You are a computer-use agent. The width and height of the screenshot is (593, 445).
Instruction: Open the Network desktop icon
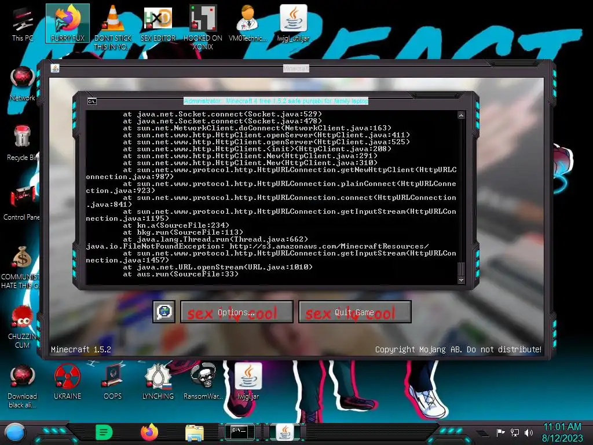click(23, 83)
